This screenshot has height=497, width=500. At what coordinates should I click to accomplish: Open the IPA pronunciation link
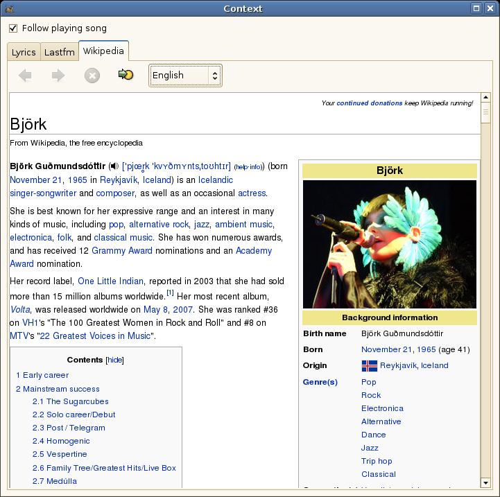[x=176, y=166]
